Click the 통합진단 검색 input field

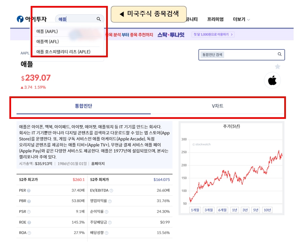click(x=242, y=55)
